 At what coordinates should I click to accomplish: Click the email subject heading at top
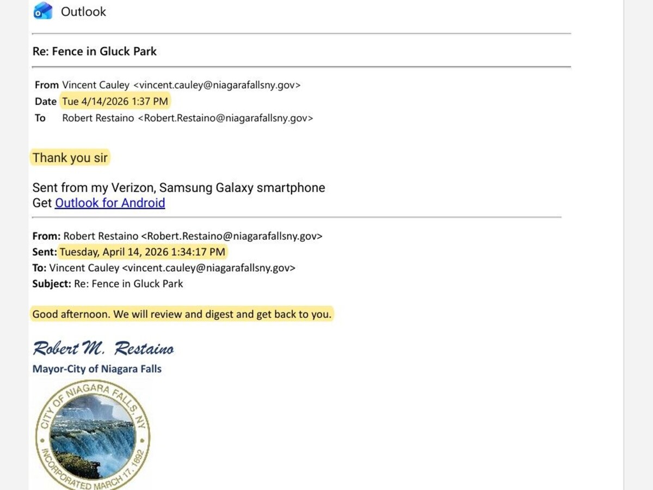click(95, 52)
